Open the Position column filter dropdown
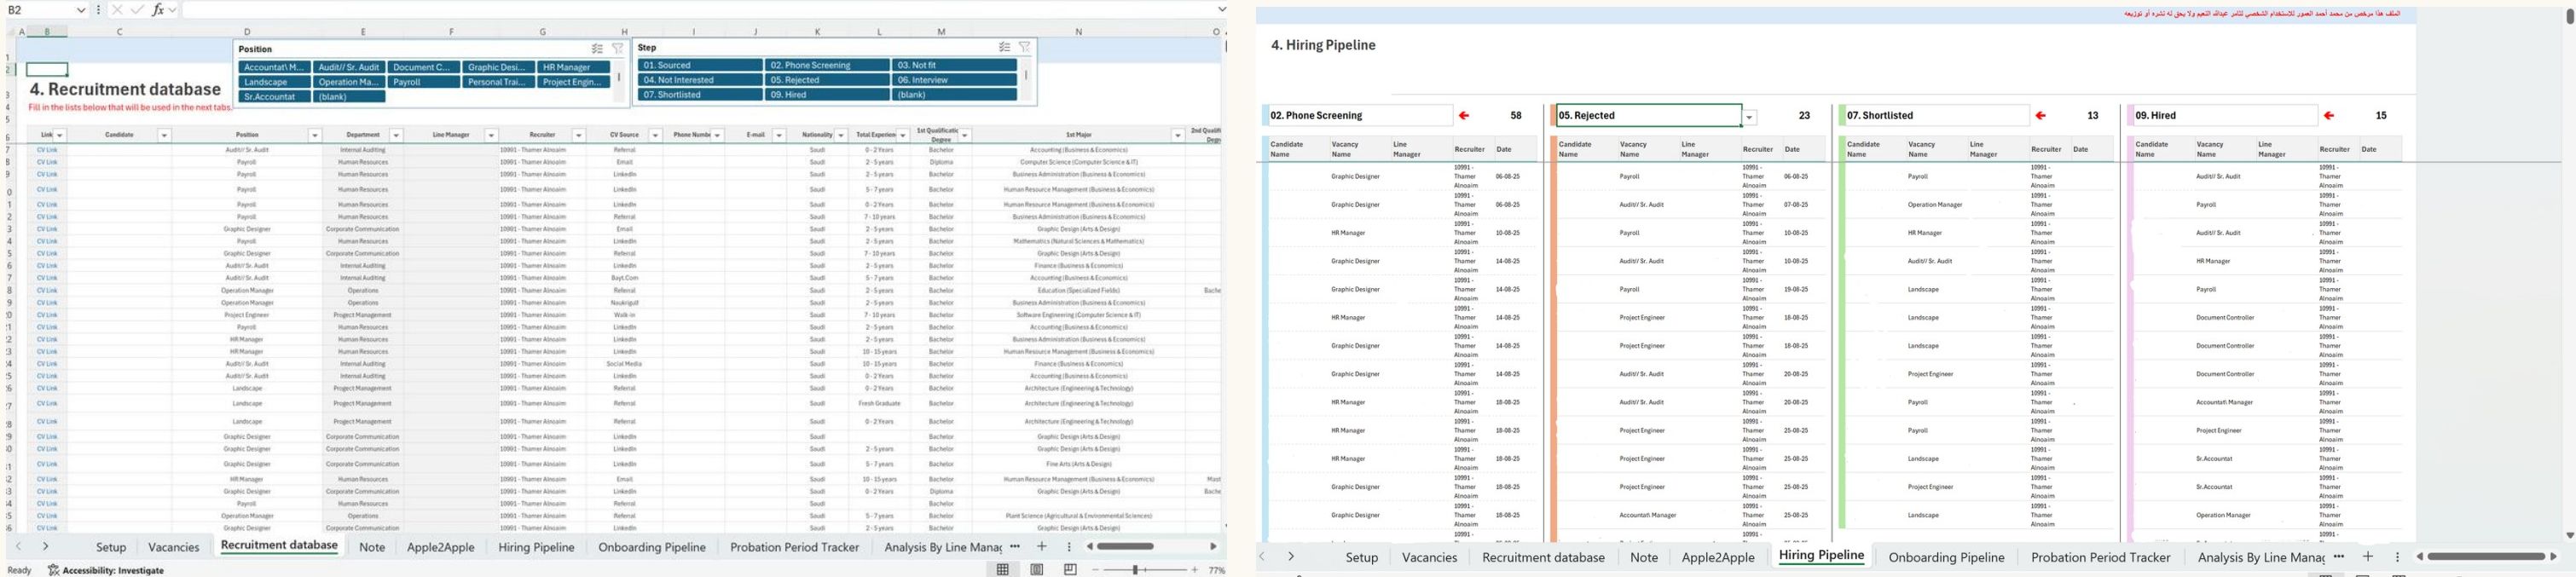The width and height of the screenshot is (2576, 577). coord(314,135)
